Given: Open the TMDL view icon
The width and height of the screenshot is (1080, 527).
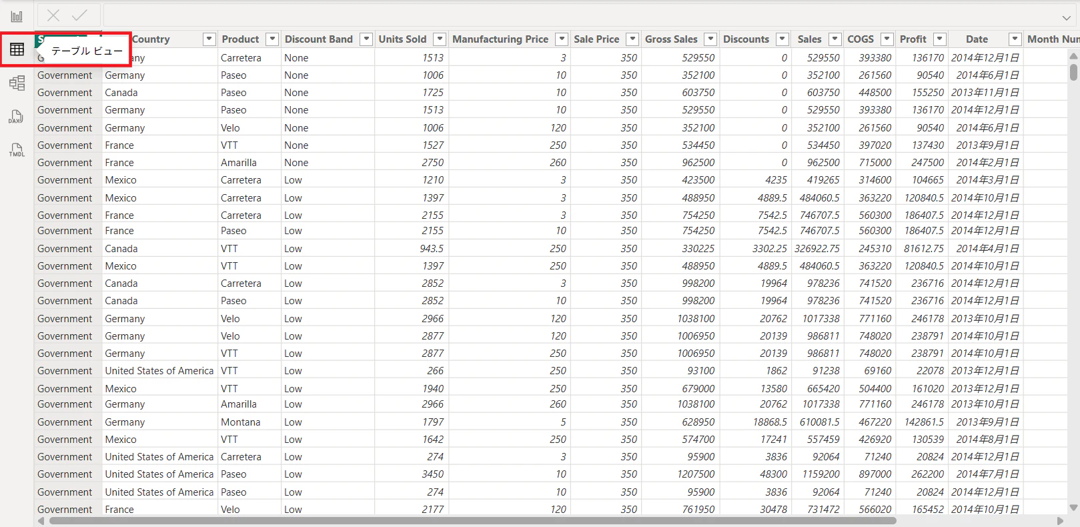Looking at the screenshot, I should [17, 150].
